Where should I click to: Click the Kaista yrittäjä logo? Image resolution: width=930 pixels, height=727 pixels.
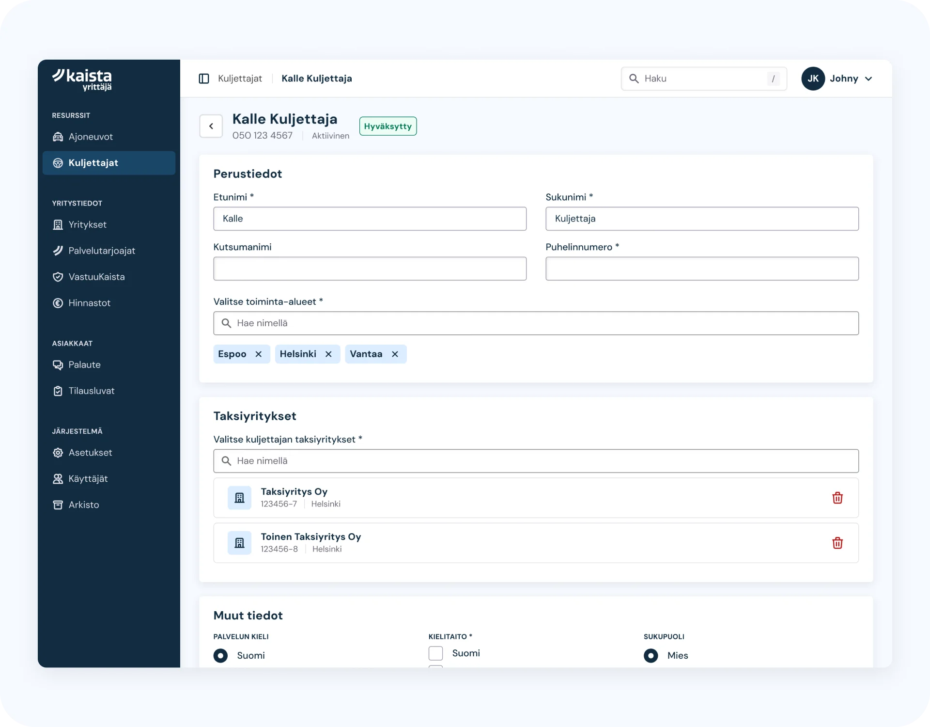pyautogui.click(x=82, y=80)
